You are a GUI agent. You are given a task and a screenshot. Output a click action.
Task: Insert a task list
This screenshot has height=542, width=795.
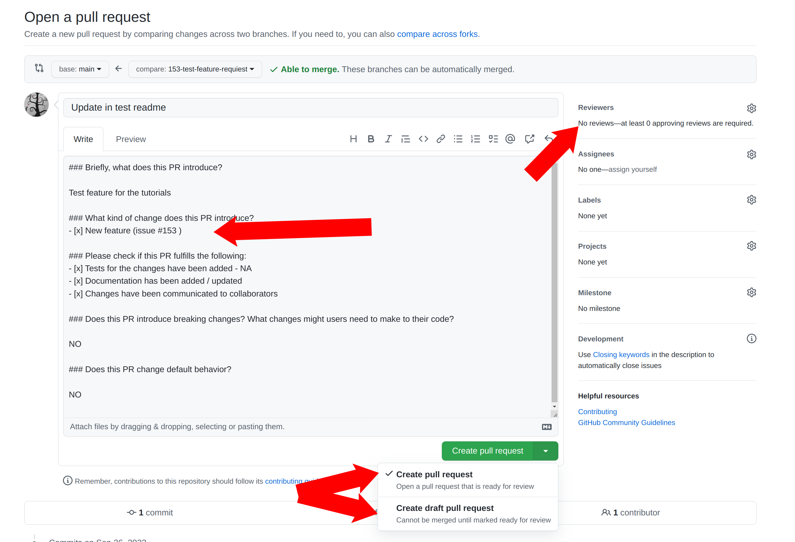tap(493, 139)
